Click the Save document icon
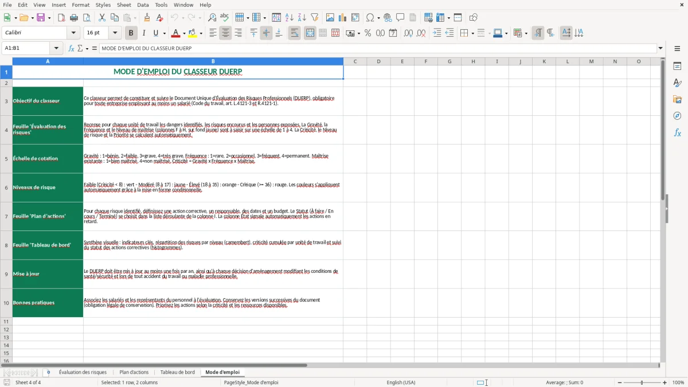Viewport: 688px width, 387px height. click(41, 18)
